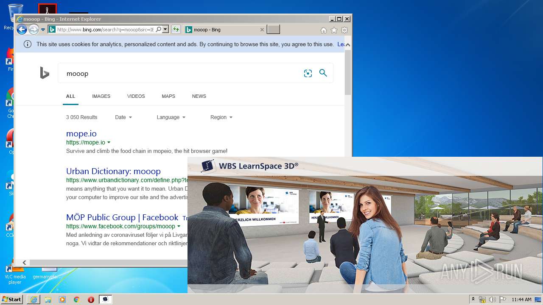The height and width of the screenshot is (305, 543).
Task: Open Urban Dictionary: mooop result
Action: (x=113, y=171)
